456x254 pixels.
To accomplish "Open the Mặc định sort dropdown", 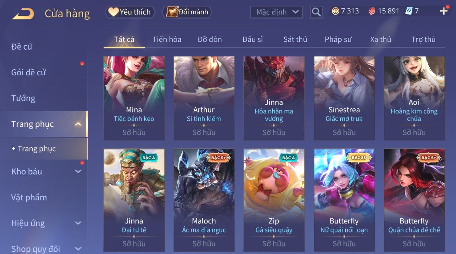I will click(276, 12).
